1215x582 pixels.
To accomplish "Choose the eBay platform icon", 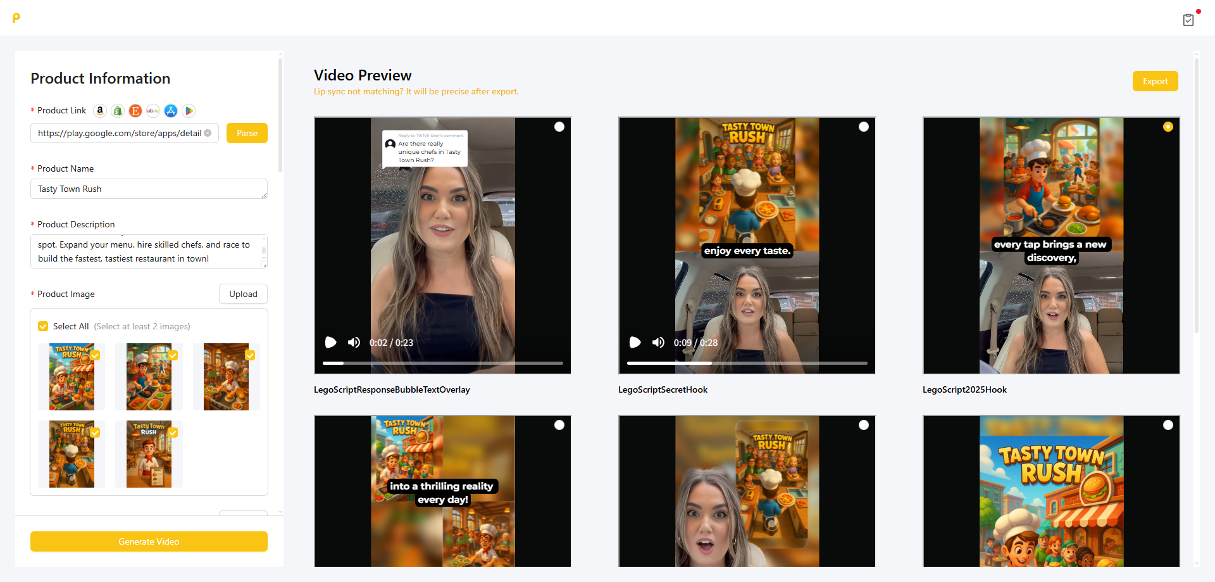I will point(153,111).
